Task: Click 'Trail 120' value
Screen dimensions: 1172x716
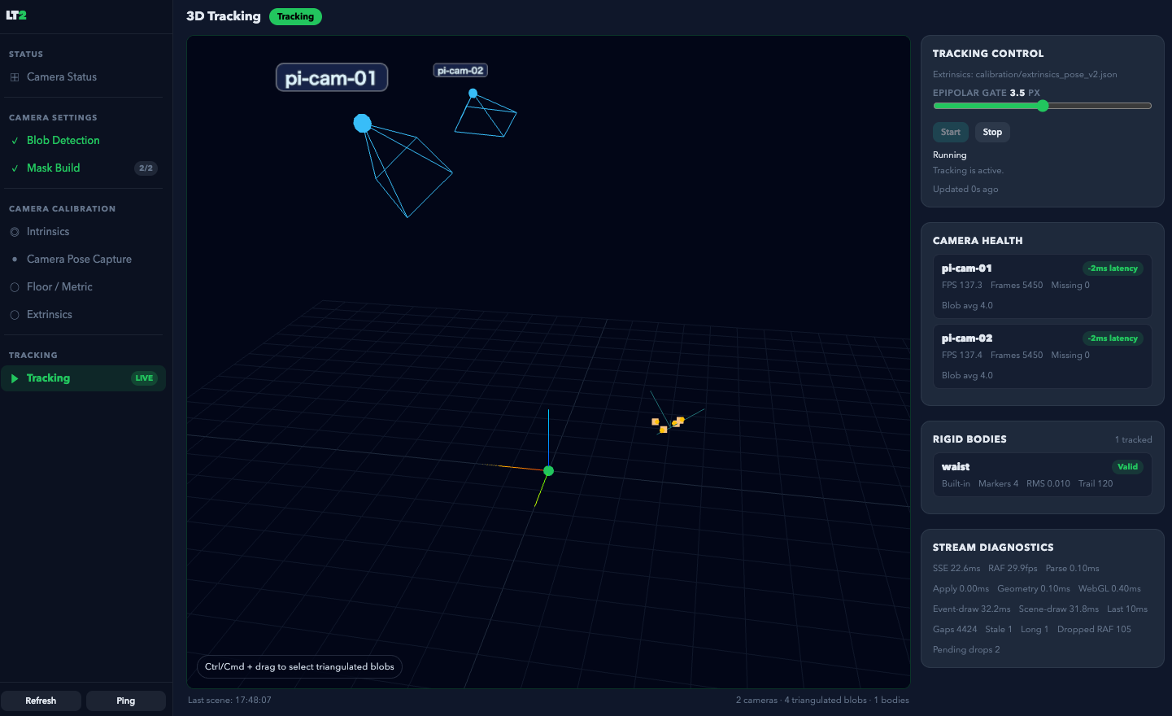Action: [1096, 483]
